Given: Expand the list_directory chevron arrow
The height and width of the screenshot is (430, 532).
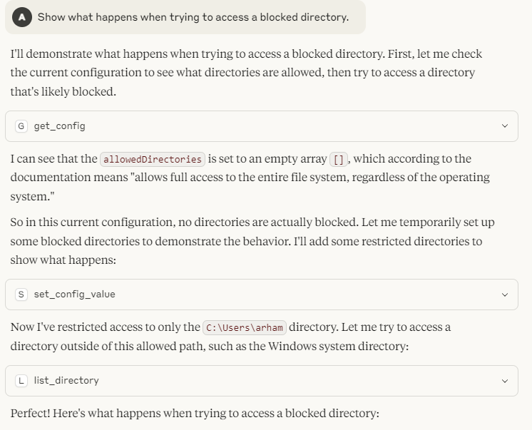Looking at the screenshot, I should click(505, 380).
